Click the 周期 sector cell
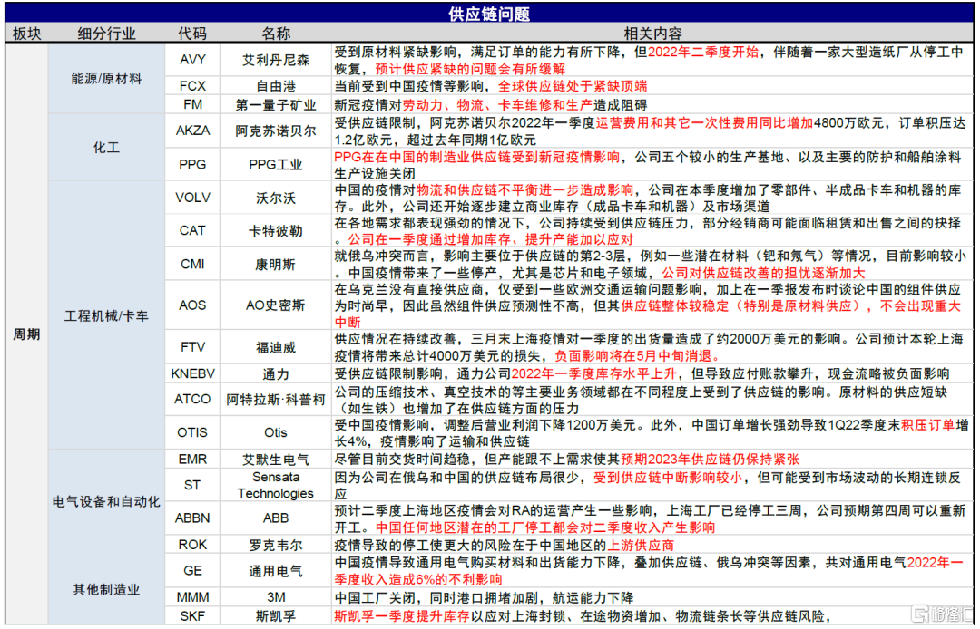Image resolution: width=980 pixels, height=629 pixels. 27,334
